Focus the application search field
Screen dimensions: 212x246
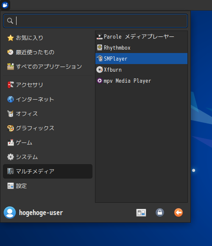[x=95, y=21]
